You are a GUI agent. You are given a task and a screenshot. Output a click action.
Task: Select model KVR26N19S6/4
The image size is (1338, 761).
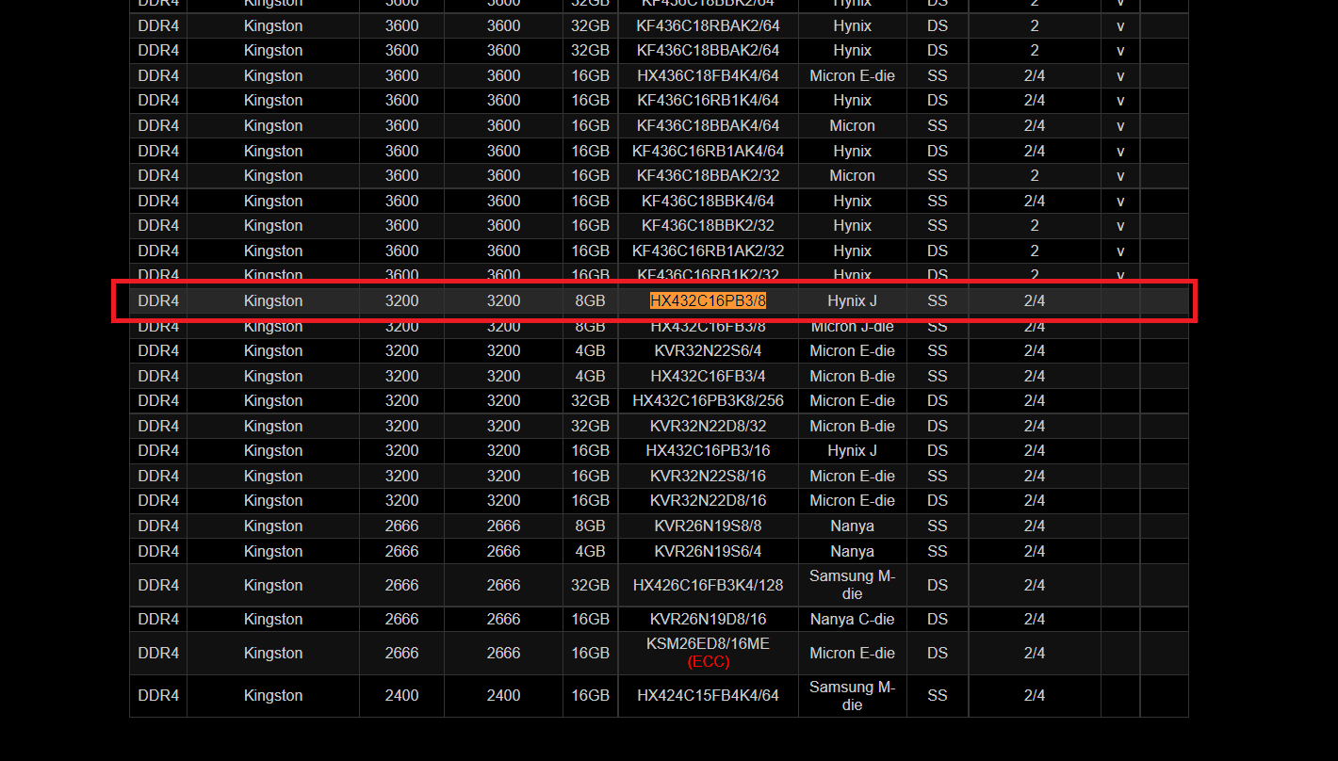point(708,551)
